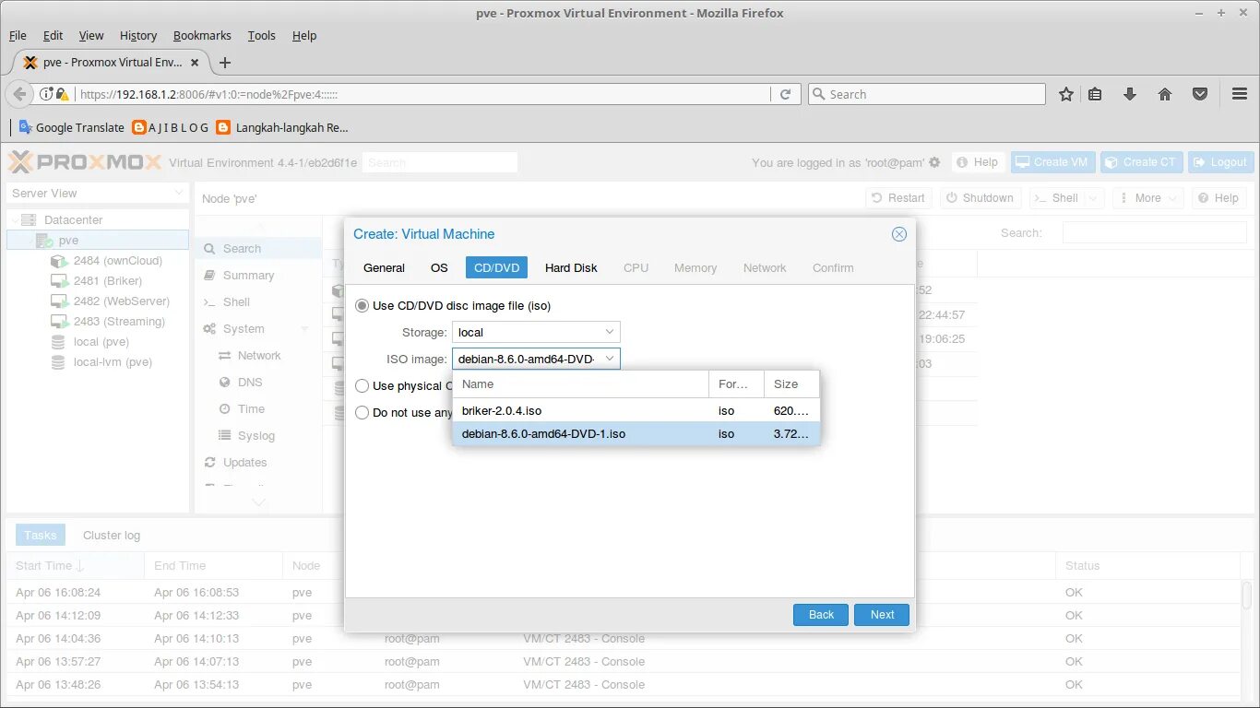Sort ISO list by Name column
Image resolution: width=1260 pixels, height=708 pixels.
tap(580, 384)
